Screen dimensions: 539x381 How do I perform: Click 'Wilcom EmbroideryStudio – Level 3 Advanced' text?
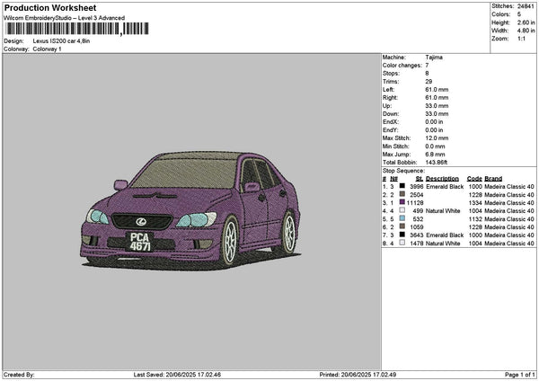pyautogui.click(x=65, y=18)
